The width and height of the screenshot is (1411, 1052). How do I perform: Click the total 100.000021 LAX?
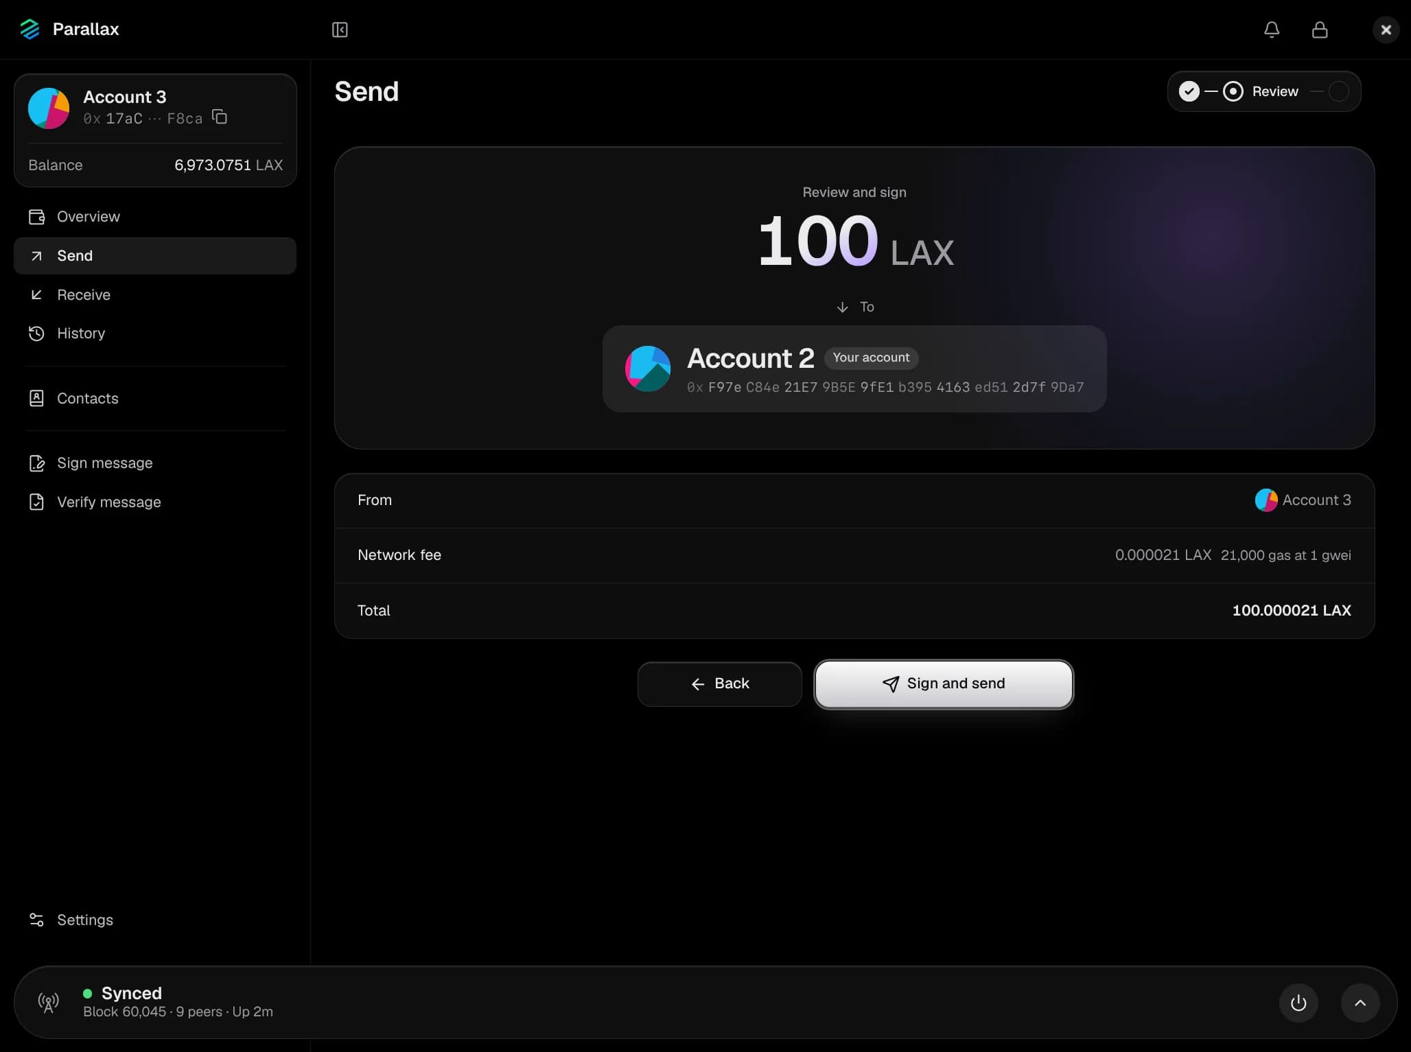tap(1291, 611)
